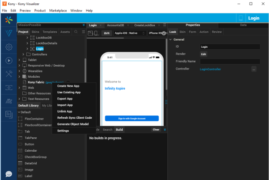This screenshot has height=180, width=269.
Task: Open the Search tab in bottom panel
Action: point(108,130)
